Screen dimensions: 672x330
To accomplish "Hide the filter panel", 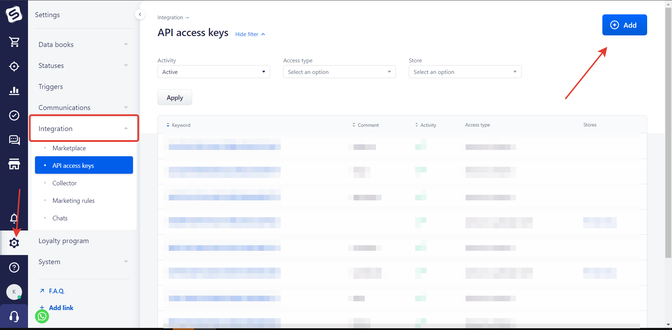I will coord(250,34).
